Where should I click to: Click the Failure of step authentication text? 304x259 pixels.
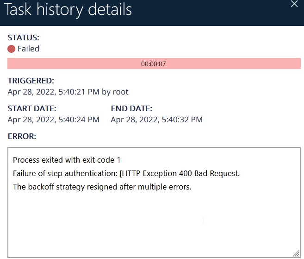coord(65,174)
